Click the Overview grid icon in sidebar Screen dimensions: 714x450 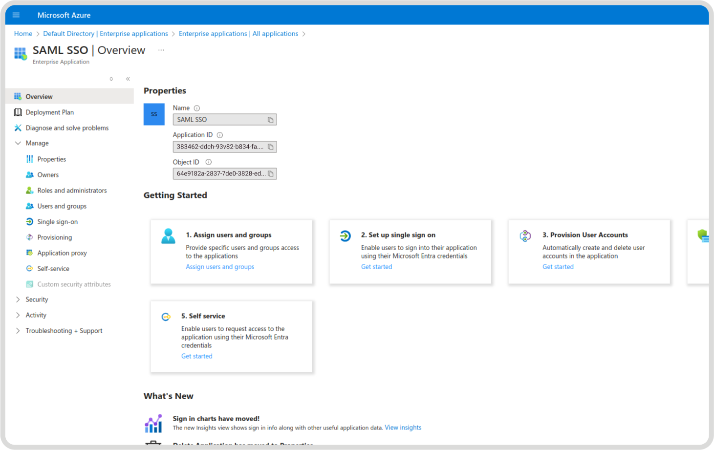pyautogui.click(x=18, y=97)
